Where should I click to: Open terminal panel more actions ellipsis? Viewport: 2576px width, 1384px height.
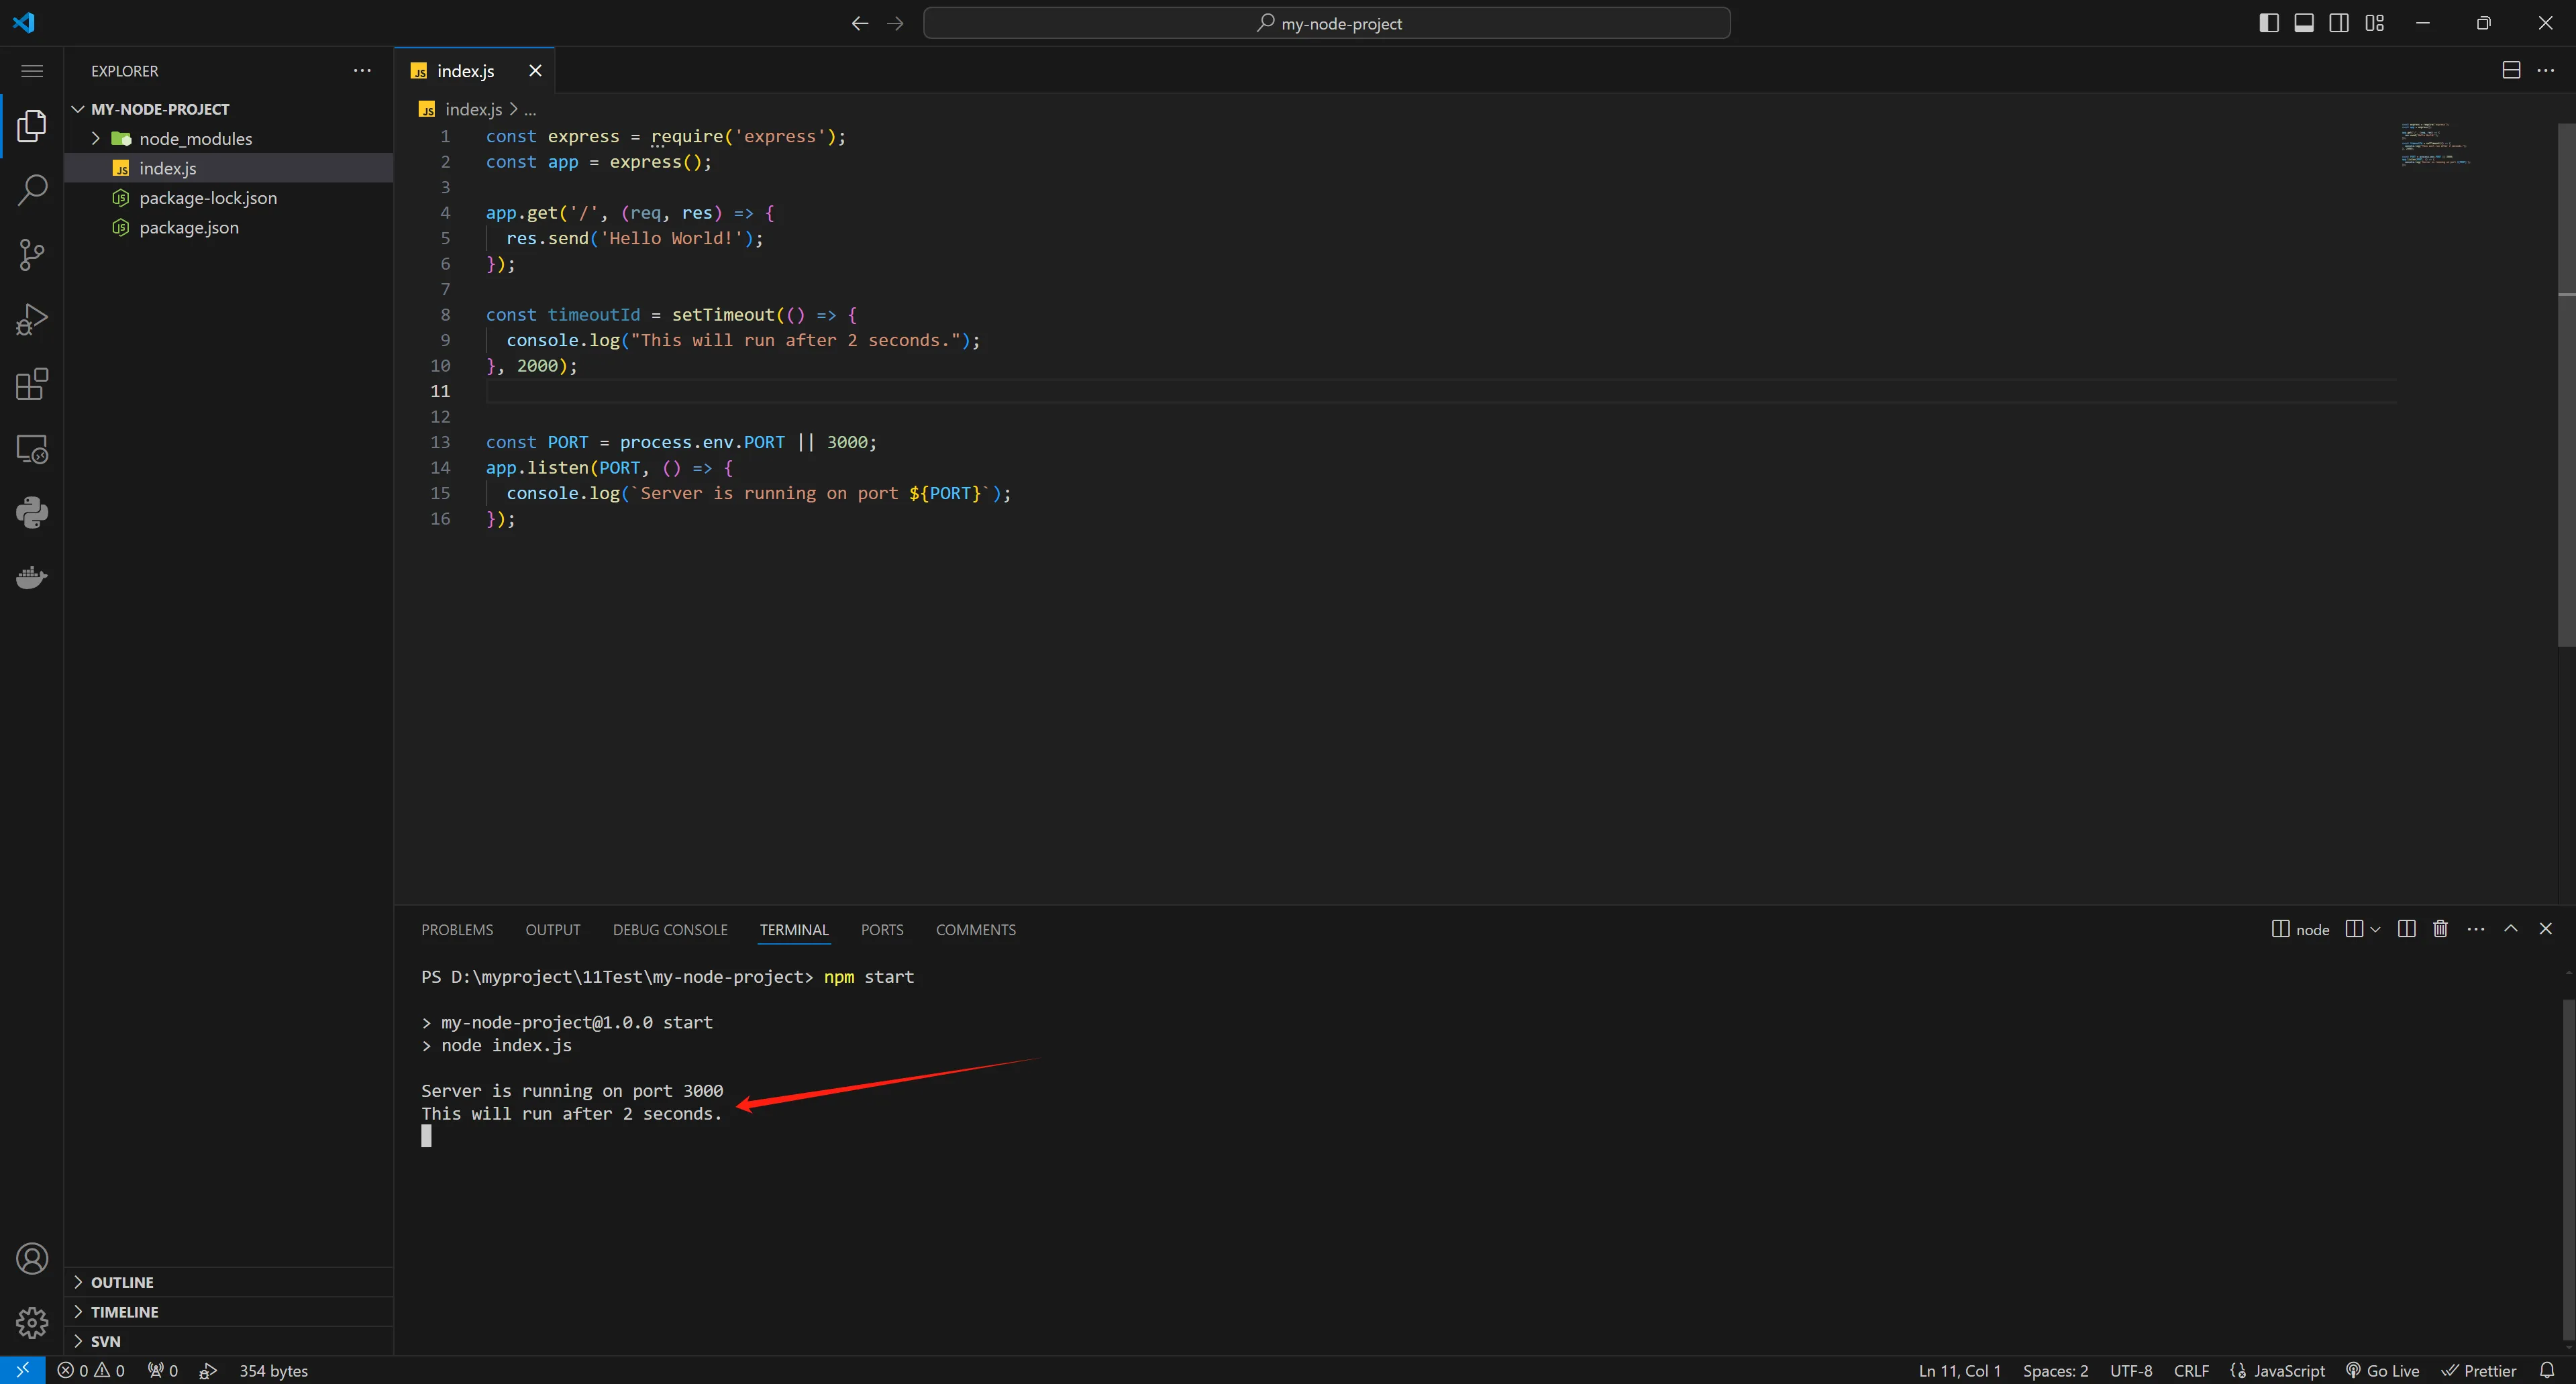click(x=2475, y=929)
